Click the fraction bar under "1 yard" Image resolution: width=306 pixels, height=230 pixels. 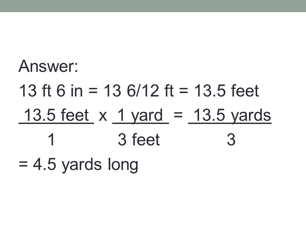coord(141,123)
